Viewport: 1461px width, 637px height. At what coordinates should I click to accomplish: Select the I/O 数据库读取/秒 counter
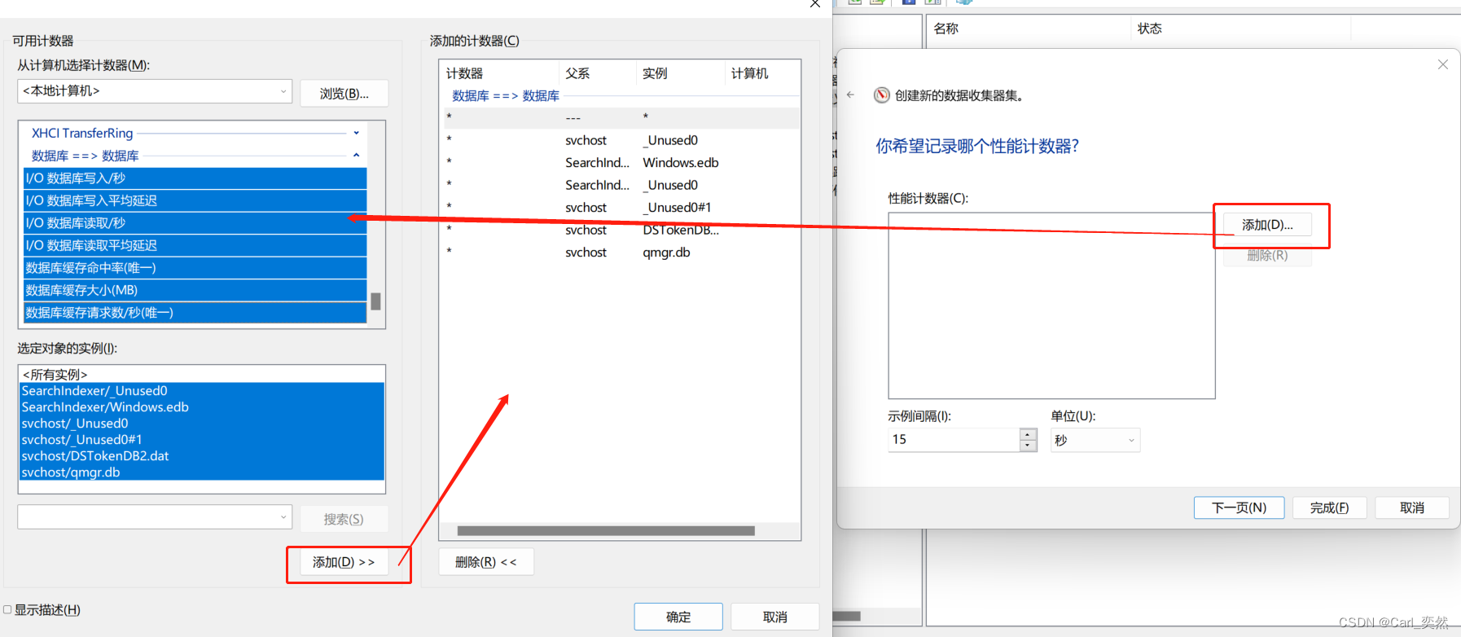tap(195, 223)
